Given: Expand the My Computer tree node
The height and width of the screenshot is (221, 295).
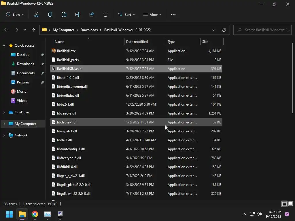Looking at the screenshot, I should (x=4, y=124).
